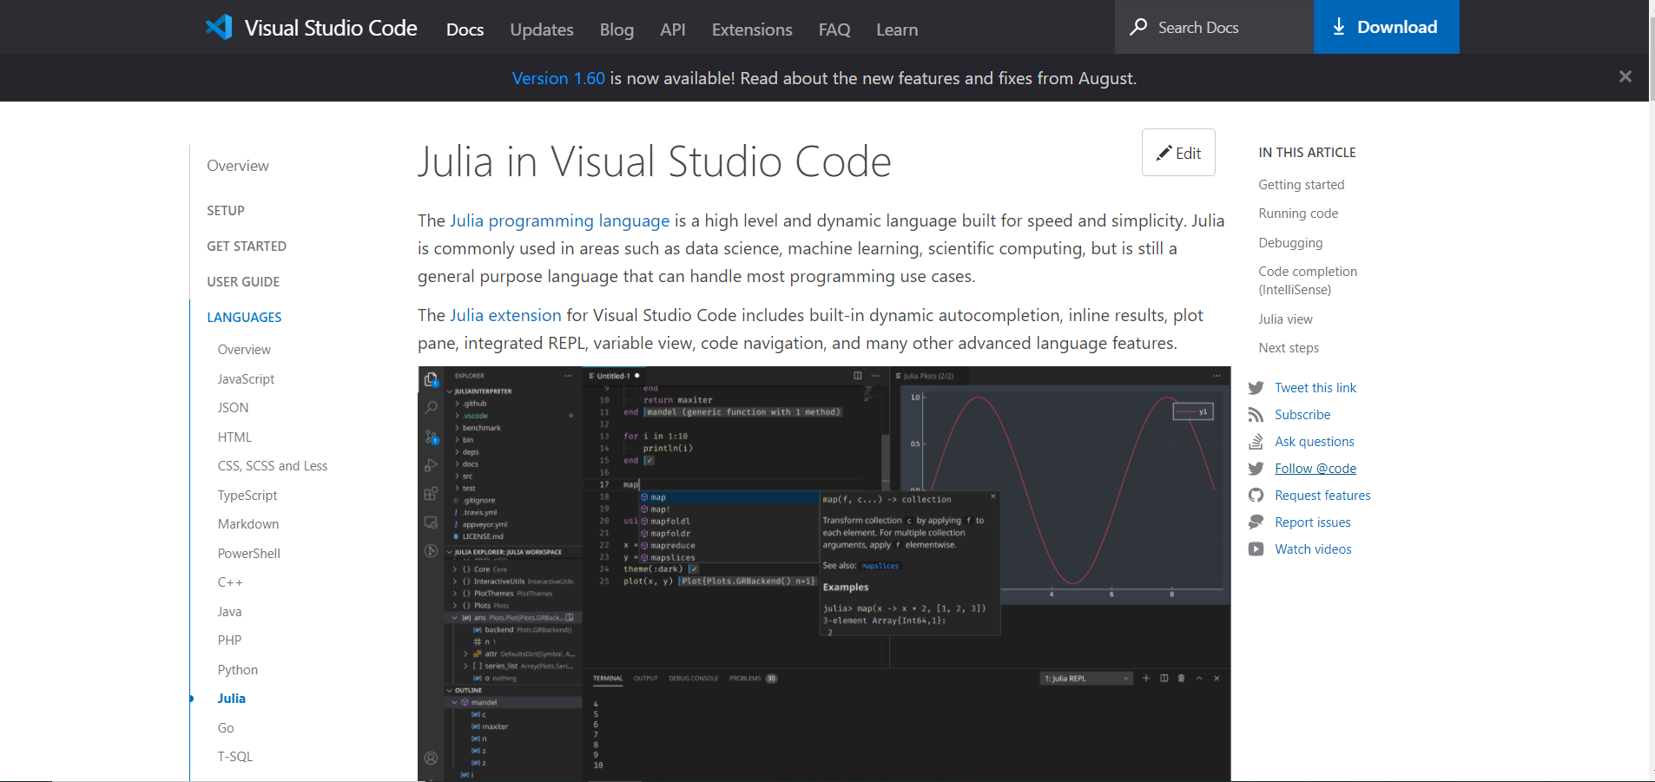Open the PowerShell language page
Viewport: 1655px width, 782px height.
click(x=249, y=554)
